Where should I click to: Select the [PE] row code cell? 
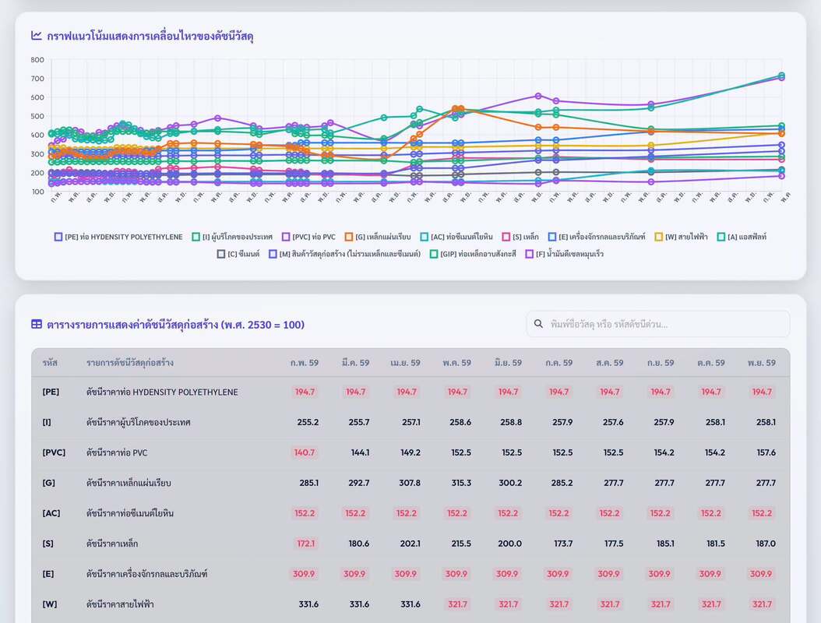coord(51,392)
